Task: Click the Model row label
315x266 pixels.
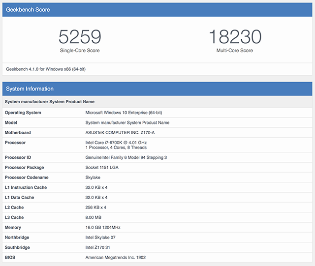Action: click(11, 122)
